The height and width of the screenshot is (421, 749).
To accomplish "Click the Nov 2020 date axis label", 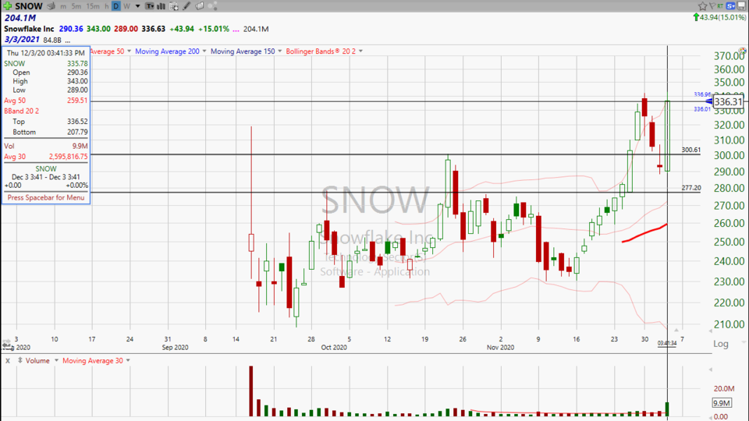I will point(501,348).
